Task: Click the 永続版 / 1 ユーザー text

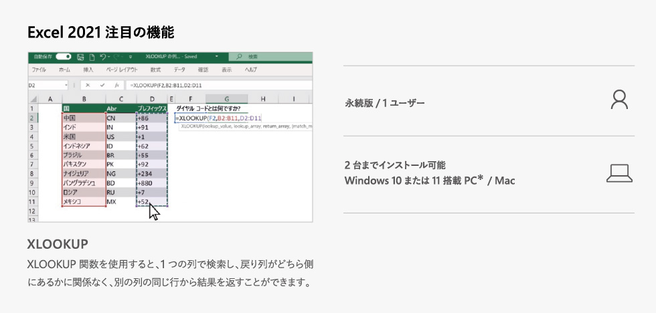Action: coord(384,103)
